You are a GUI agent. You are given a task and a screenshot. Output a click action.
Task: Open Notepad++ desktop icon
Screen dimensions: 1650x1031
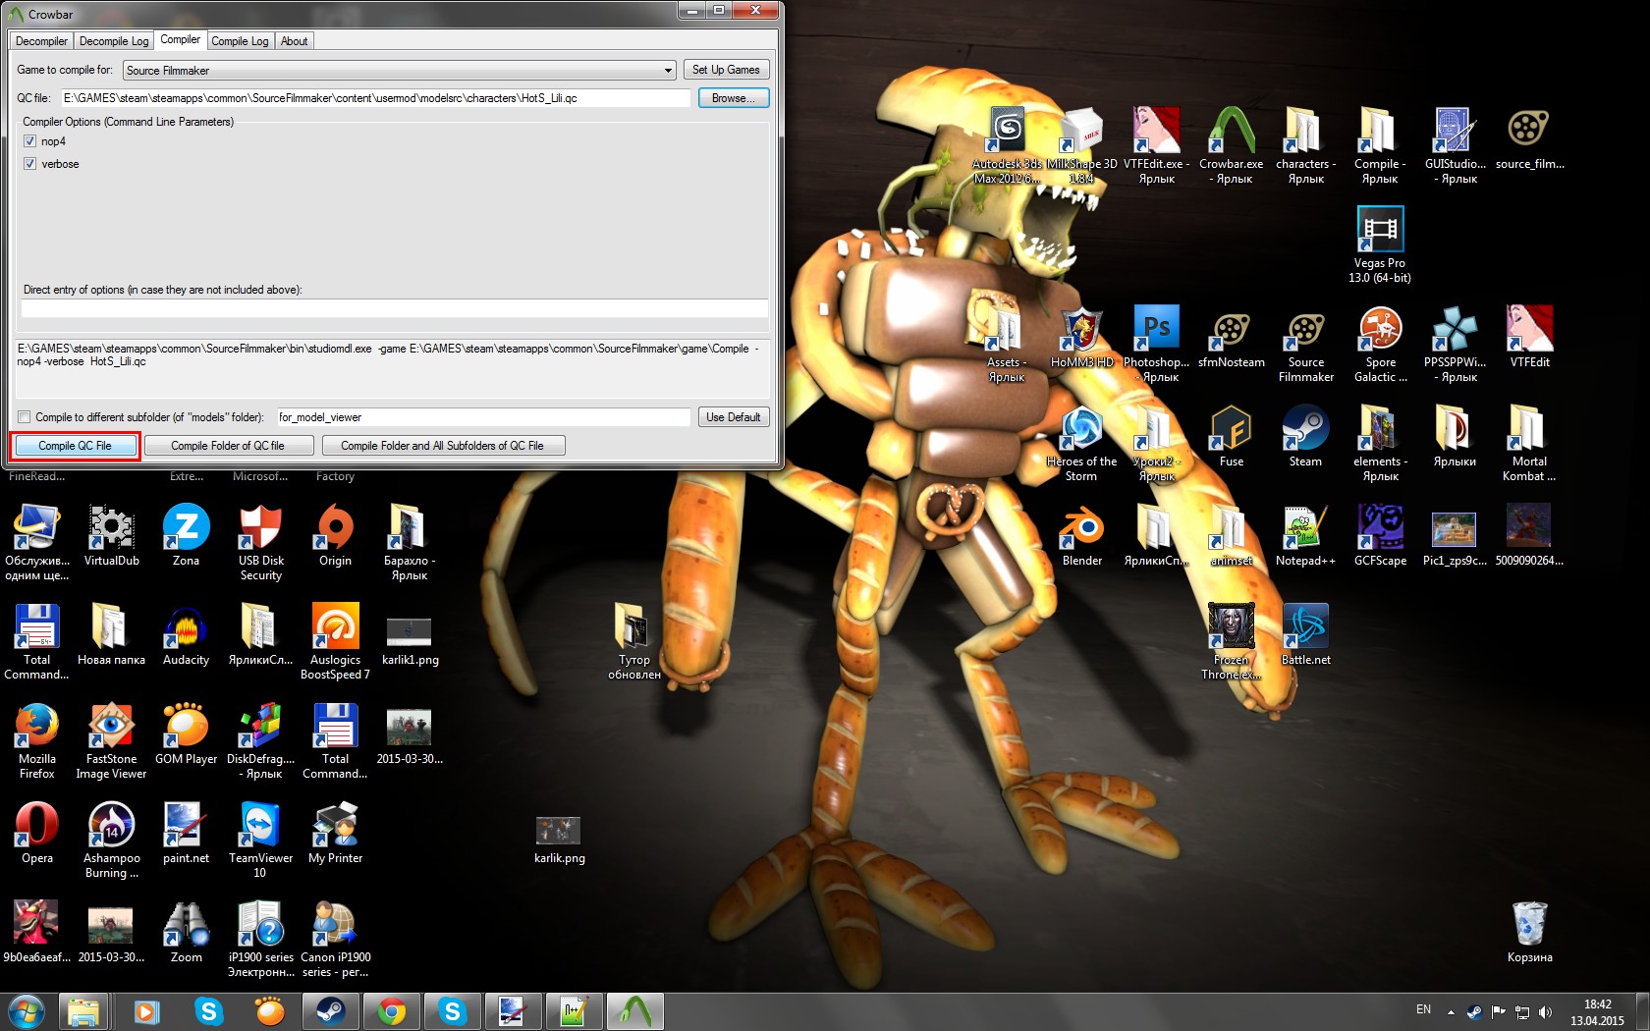pos(1305,535)
